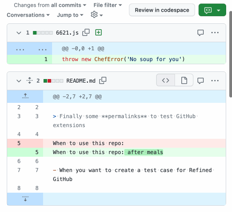This screenshot has width=232, height=212.
Task: Click the highlighted 'after meals' added text
Action: [144, 152]
